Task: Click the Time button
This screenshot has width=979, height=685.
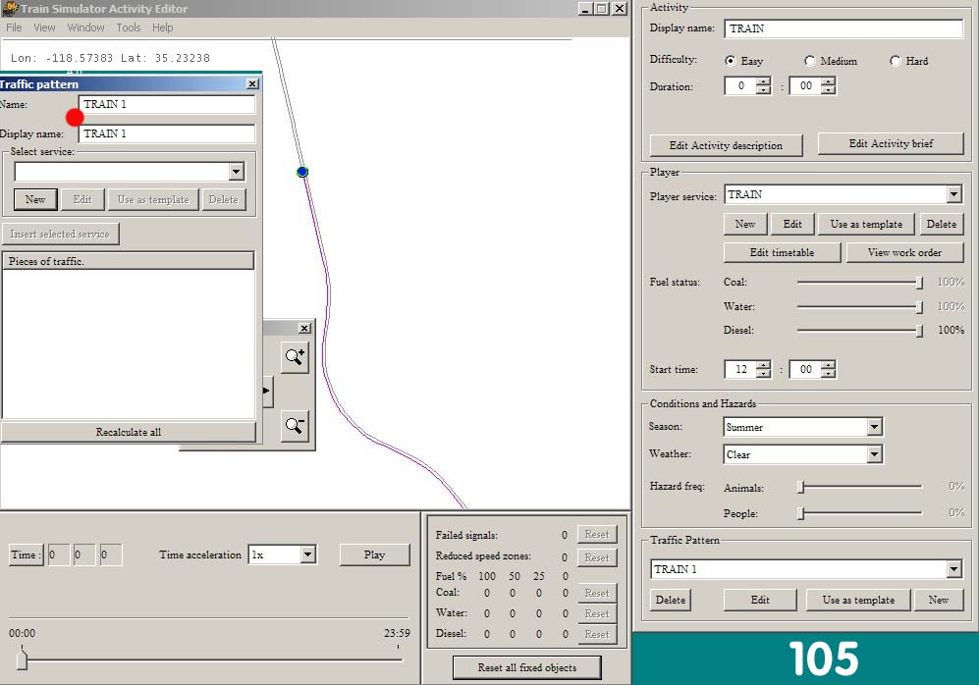Action: [x=27, y=554]
